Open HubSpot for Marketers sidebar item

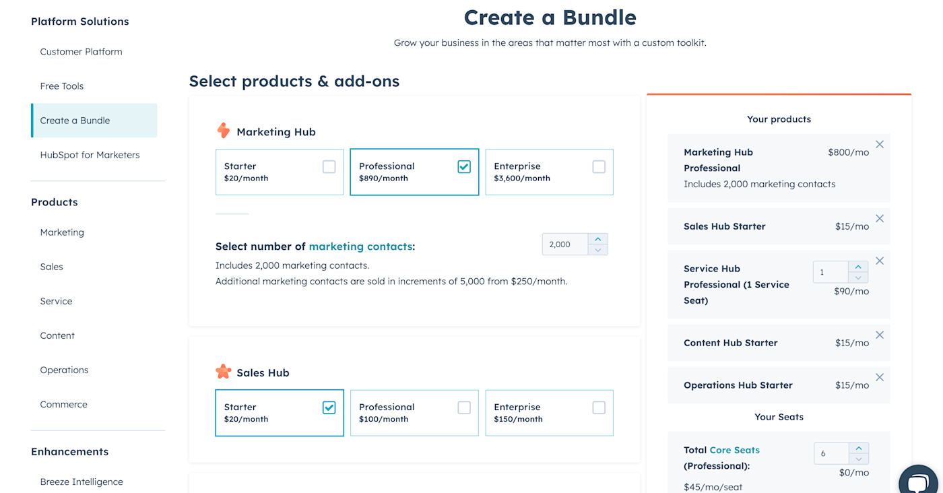90,155
